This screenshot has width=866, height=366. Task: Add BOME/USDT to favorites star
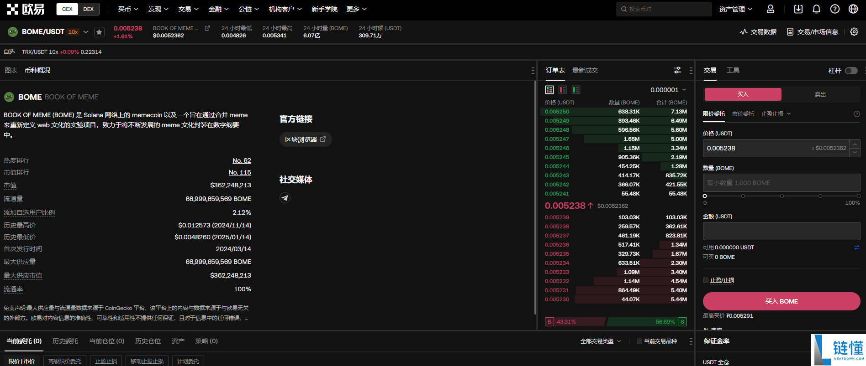99,32
